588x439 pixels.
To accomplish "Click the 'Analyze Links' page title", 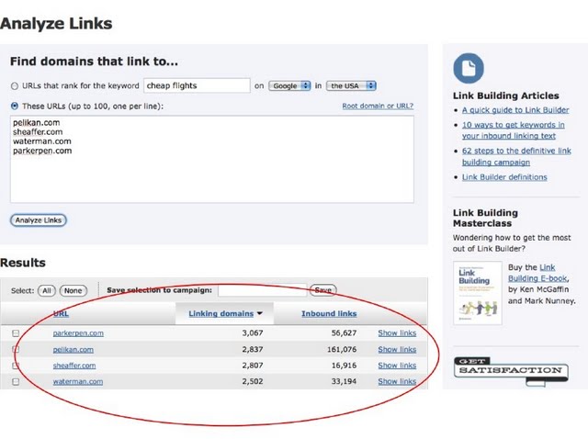I will pos(56,23).
